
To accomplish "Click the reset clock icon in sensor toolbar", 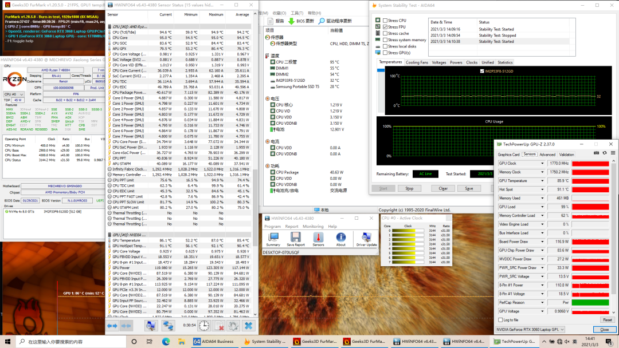I will pos(204,325).
